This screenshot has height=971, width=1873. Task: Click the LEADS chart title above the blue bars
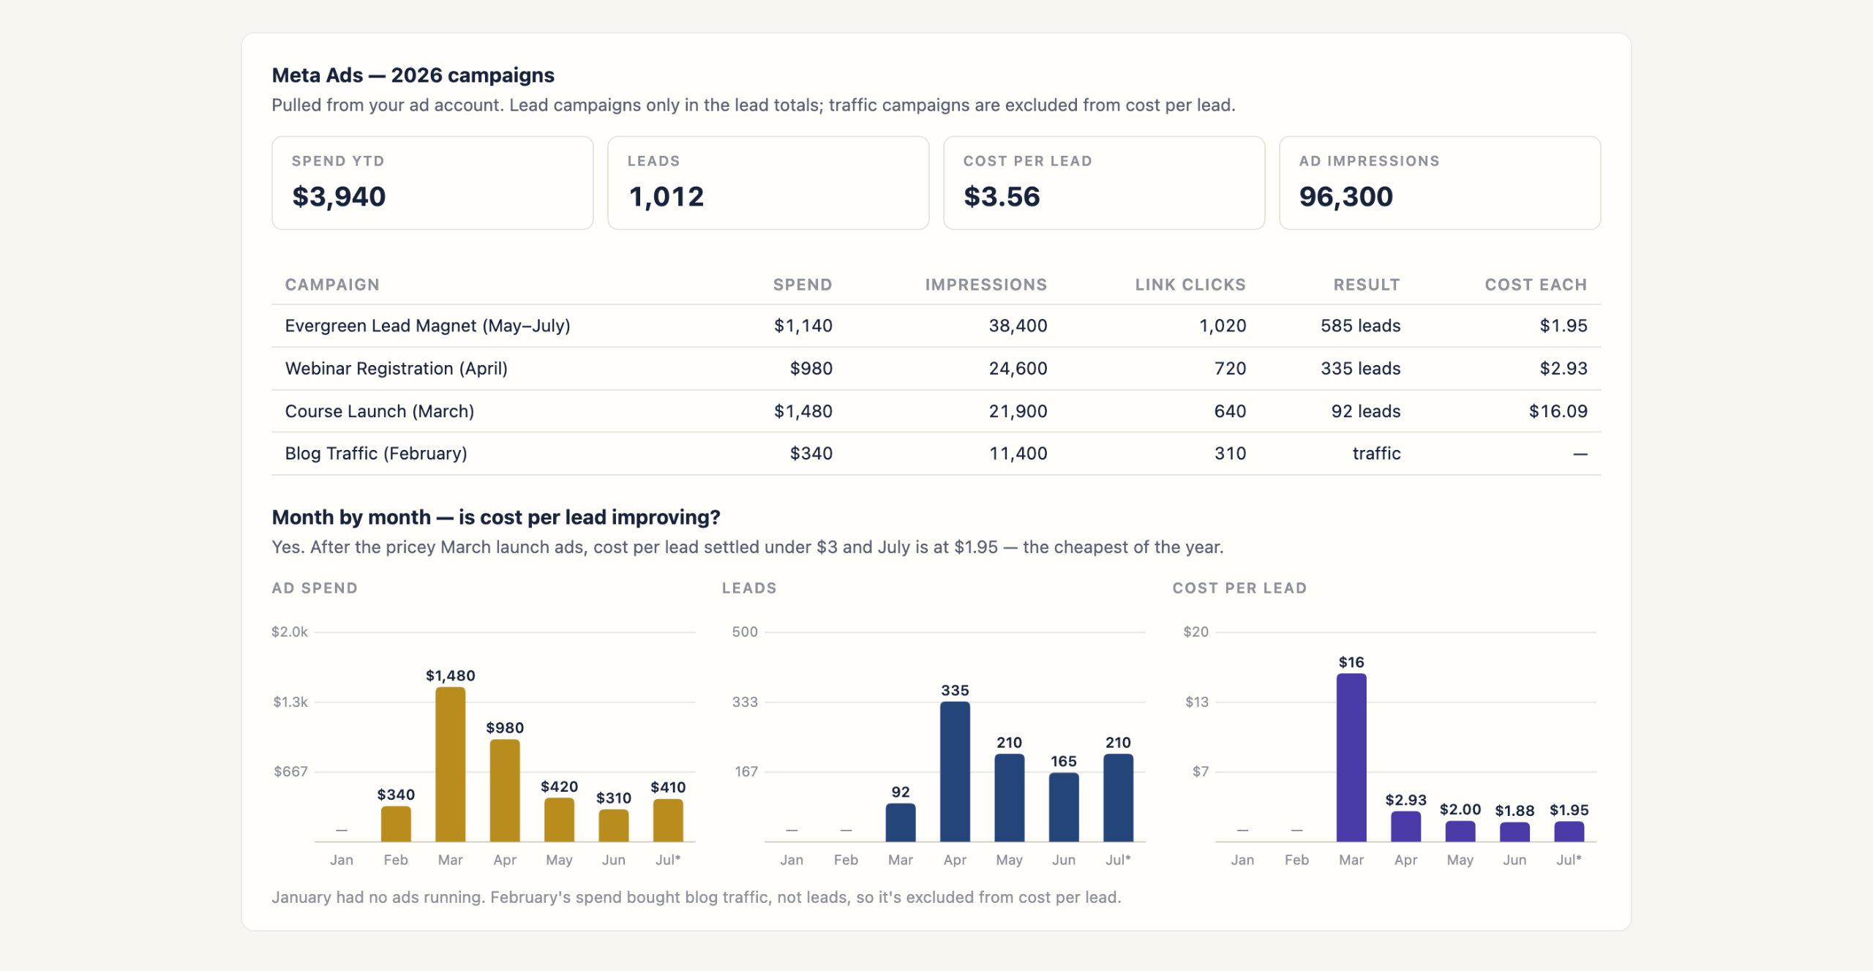(749, 588)
